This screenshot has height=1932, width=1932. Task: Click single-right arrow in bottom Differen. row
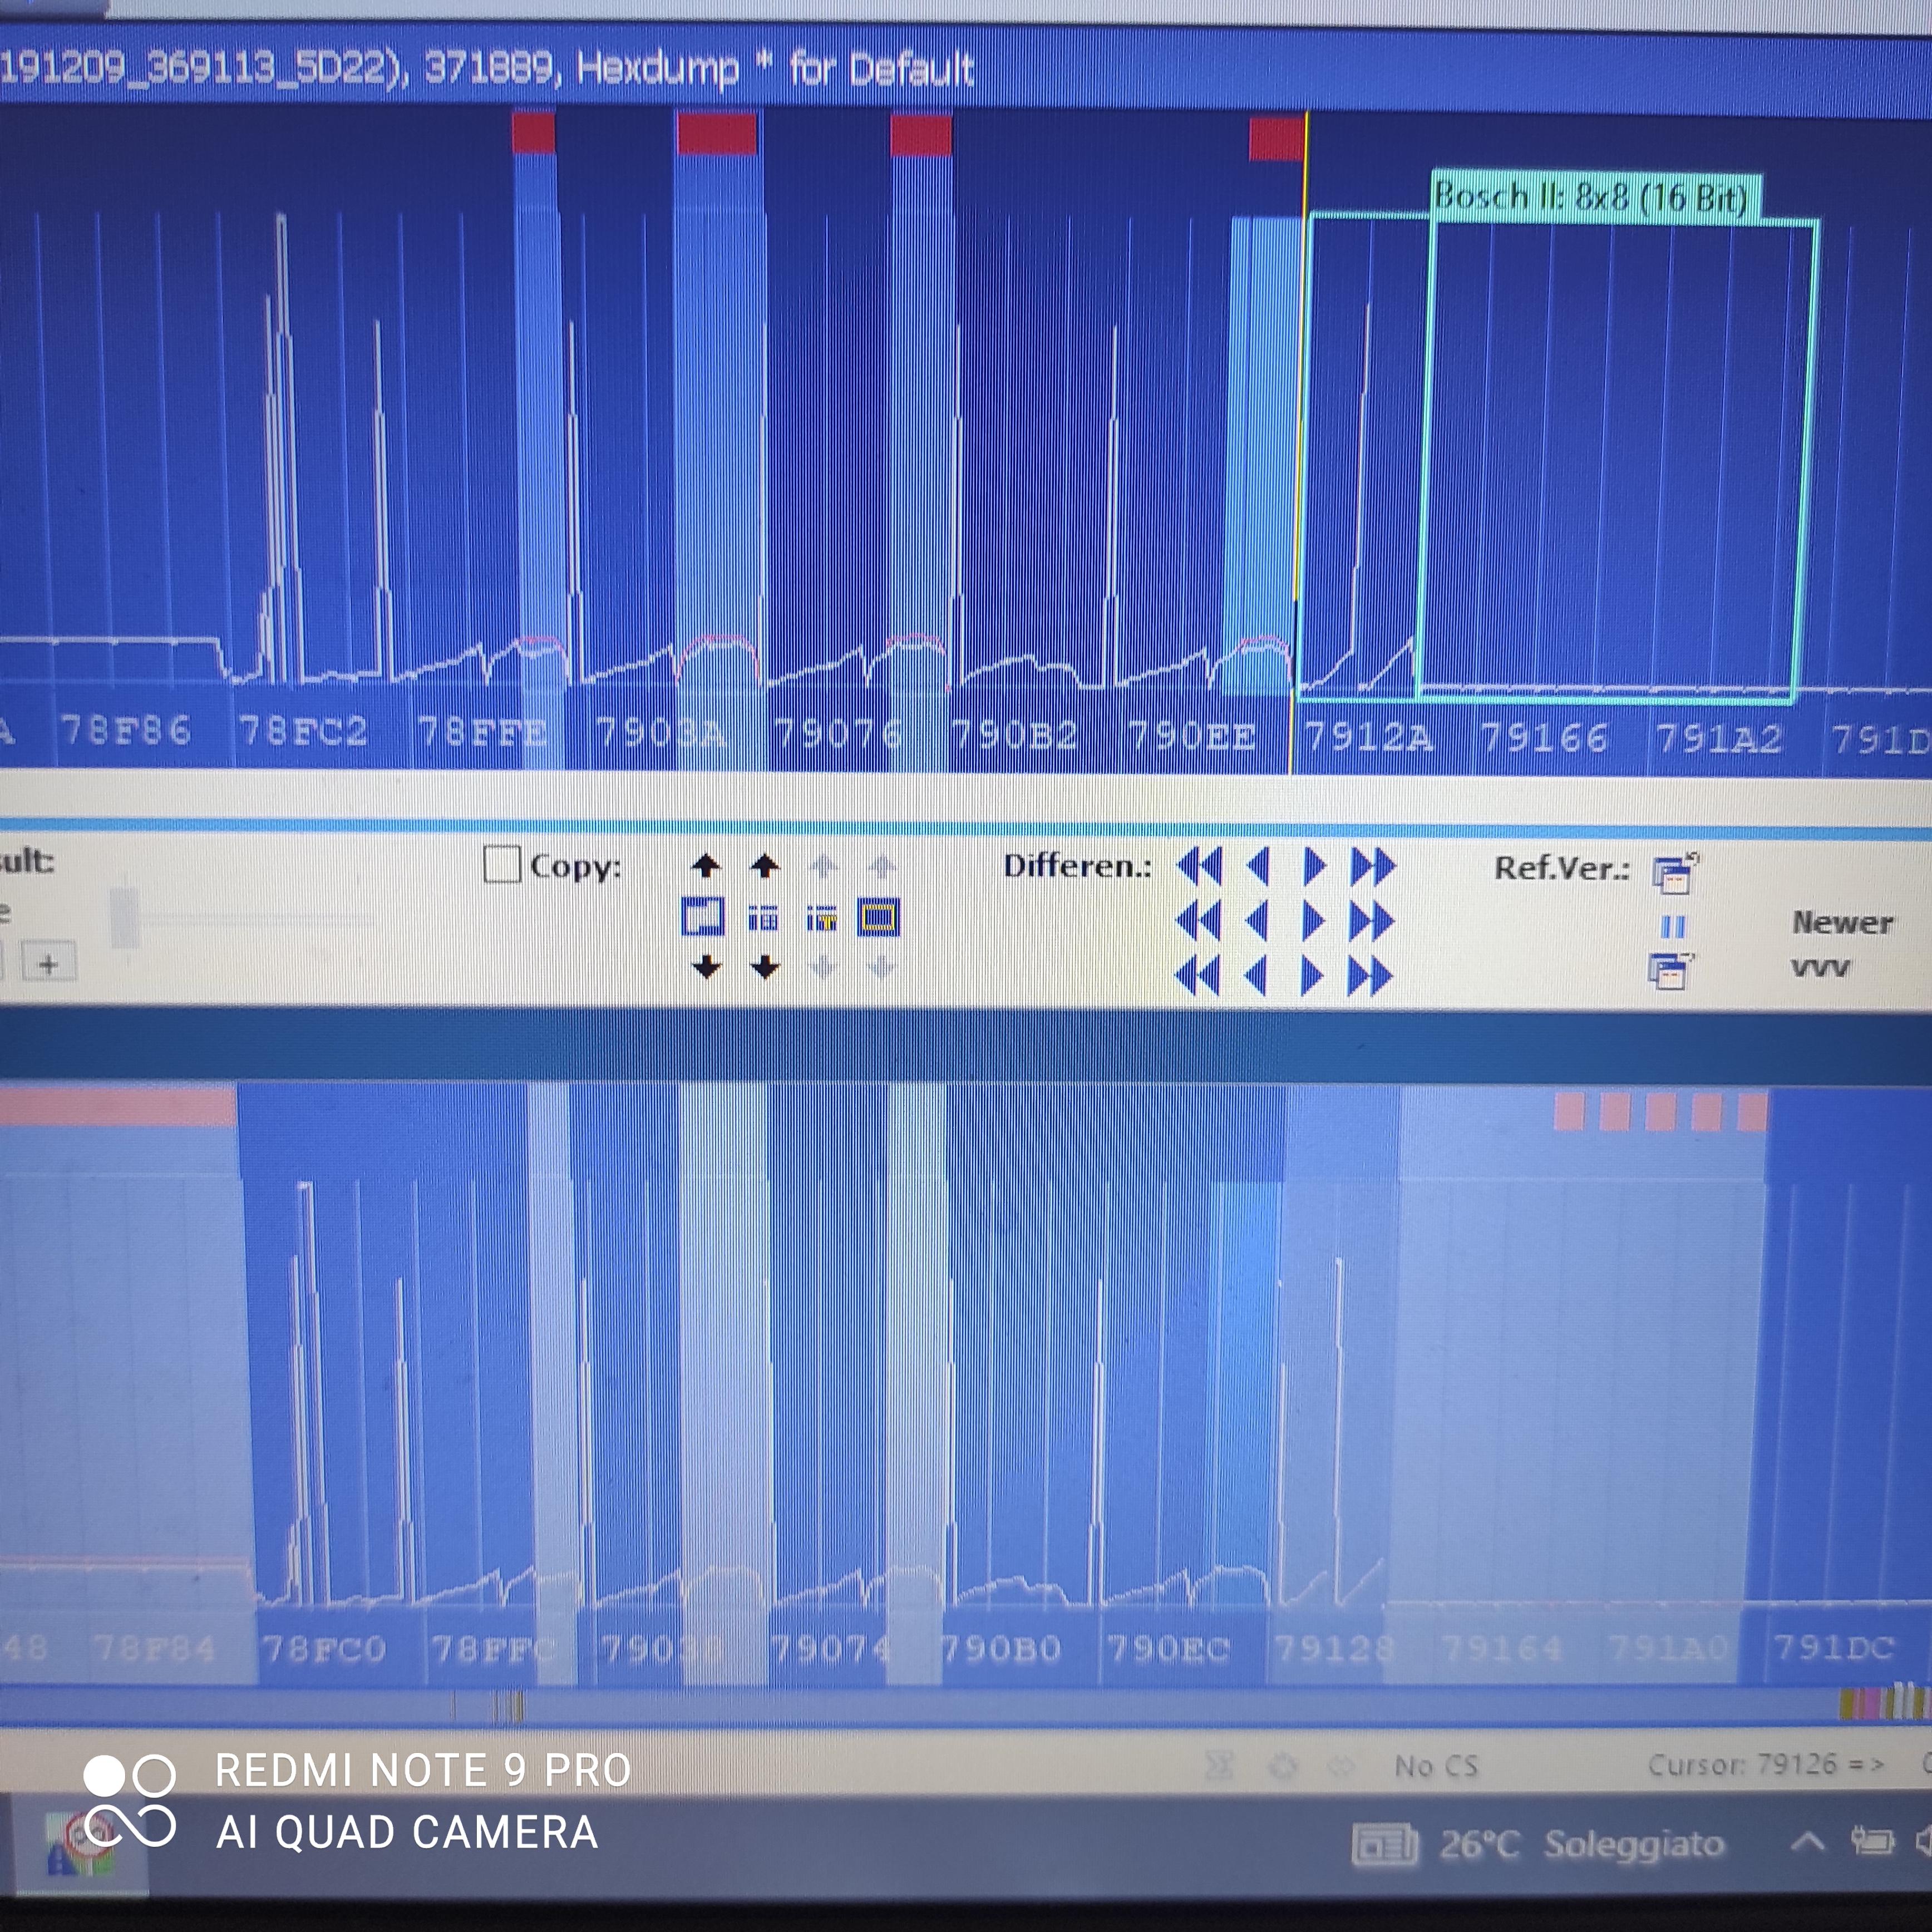(x=1312, y=975)
